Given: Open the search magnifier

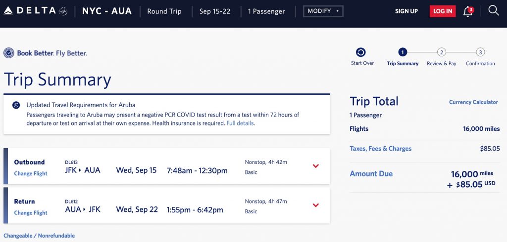Looking at the screenshot, I should tap(493, 11).
